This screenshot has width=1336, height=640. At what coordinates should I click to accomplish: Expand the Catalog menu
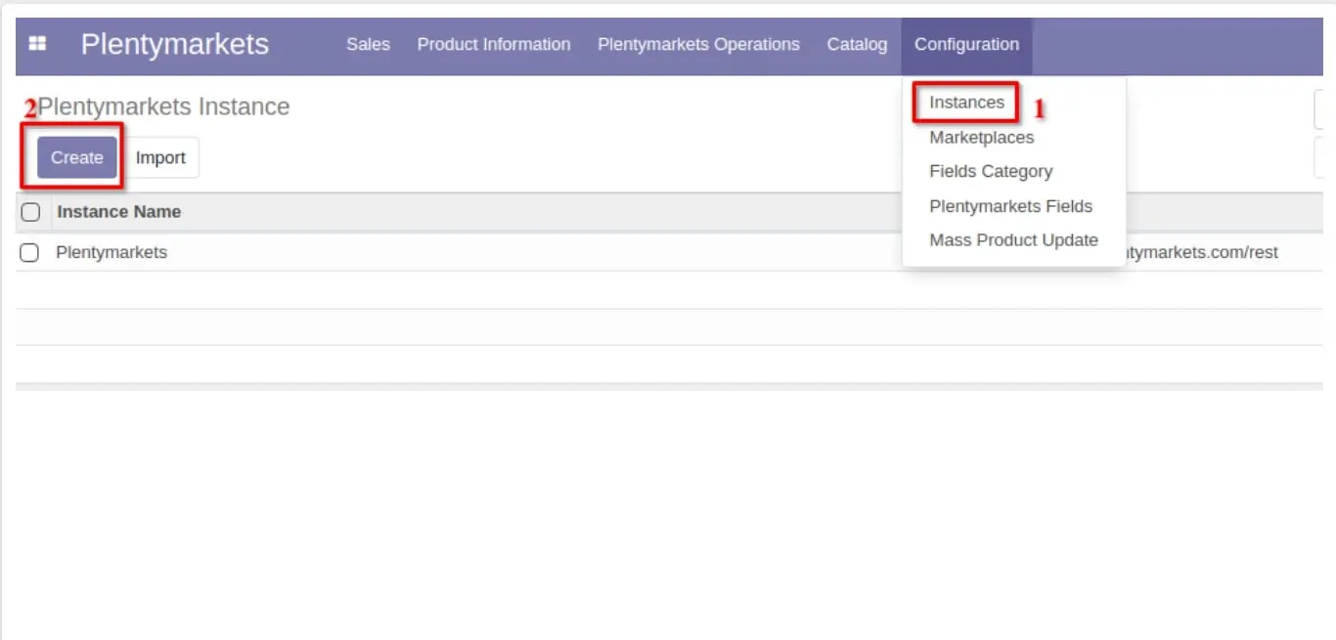point(857,44)
